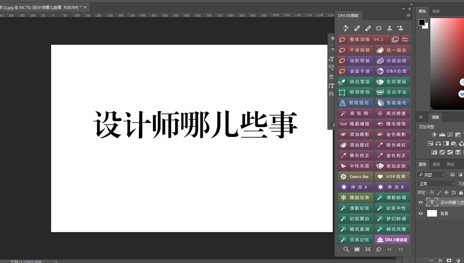The height and width of the screenshot is (263, 464).
Task: Click the magnifier icon at DR4.5 panel bottom
Action: click(x=346, y=249)
